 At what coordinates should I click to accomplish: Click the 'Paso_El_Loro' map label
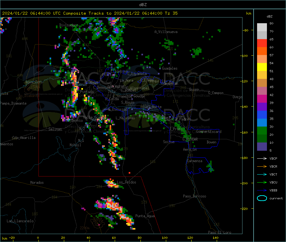coord(220,232)
